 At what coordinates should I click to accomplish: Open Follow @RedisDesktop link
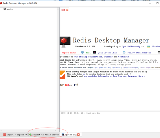pyautogui.click(x=139, y=53)
